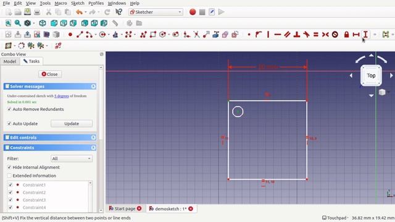The height and width of the screenshot is (222, 395).
Task: Toggle Hide Internal Alignment checkbox
Action: point(9,167)
